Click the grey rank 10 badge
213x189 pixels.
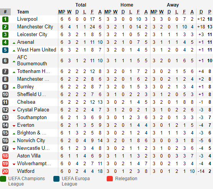coord(5,94)
